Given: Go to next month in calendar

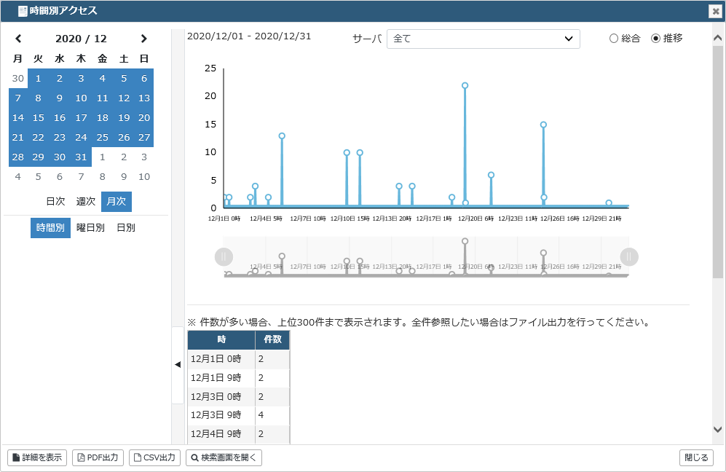Looking at the screenshot, I should 143,39.
